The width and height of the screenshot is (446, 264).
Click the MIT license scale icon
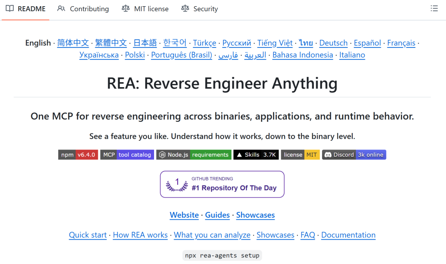click(x=126, y=9)
